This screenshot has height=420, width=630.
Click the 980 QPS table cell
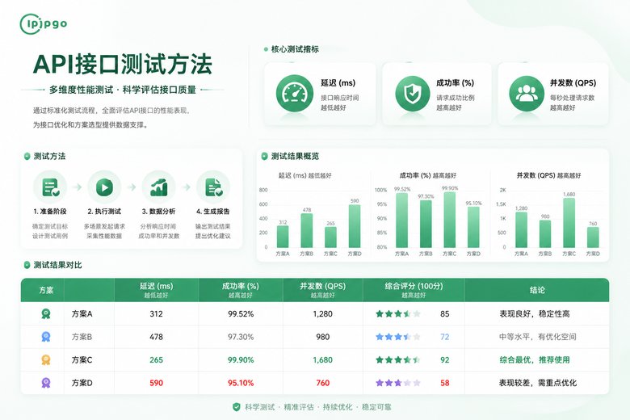click(322, 337)
